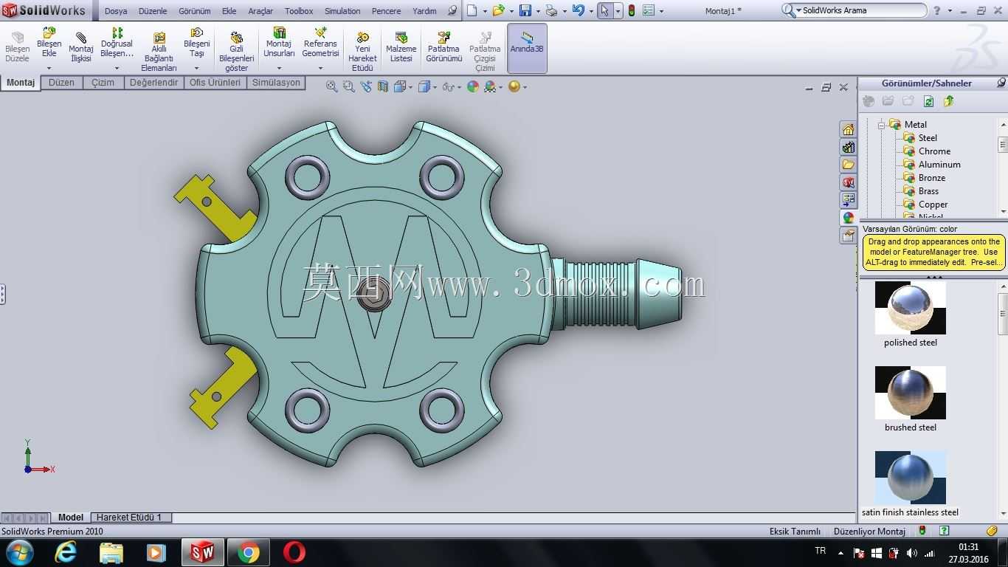Click the Open folder icon
The image size is (1008, 567).
(498, 10)
